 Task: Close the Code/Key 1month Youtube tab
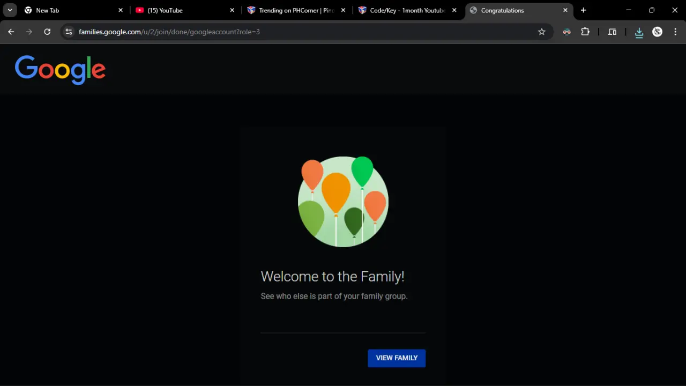click(x=454, y=10)
